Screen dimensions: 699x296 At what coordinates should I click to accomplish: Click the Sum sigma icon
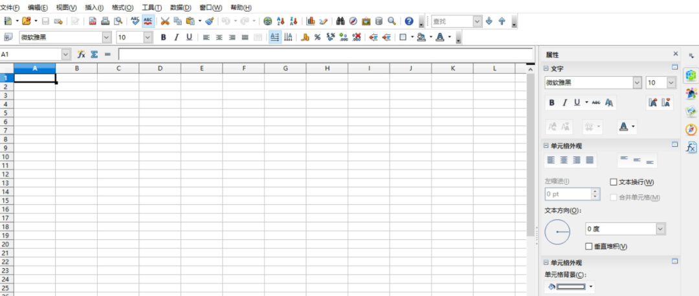(94, 54)
